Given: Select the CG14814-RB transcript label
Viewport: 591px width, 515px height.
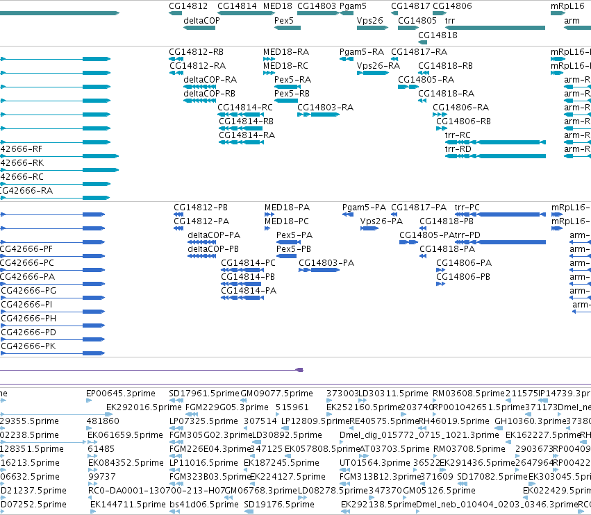Looking at the screenshot, I should (246, 121).
